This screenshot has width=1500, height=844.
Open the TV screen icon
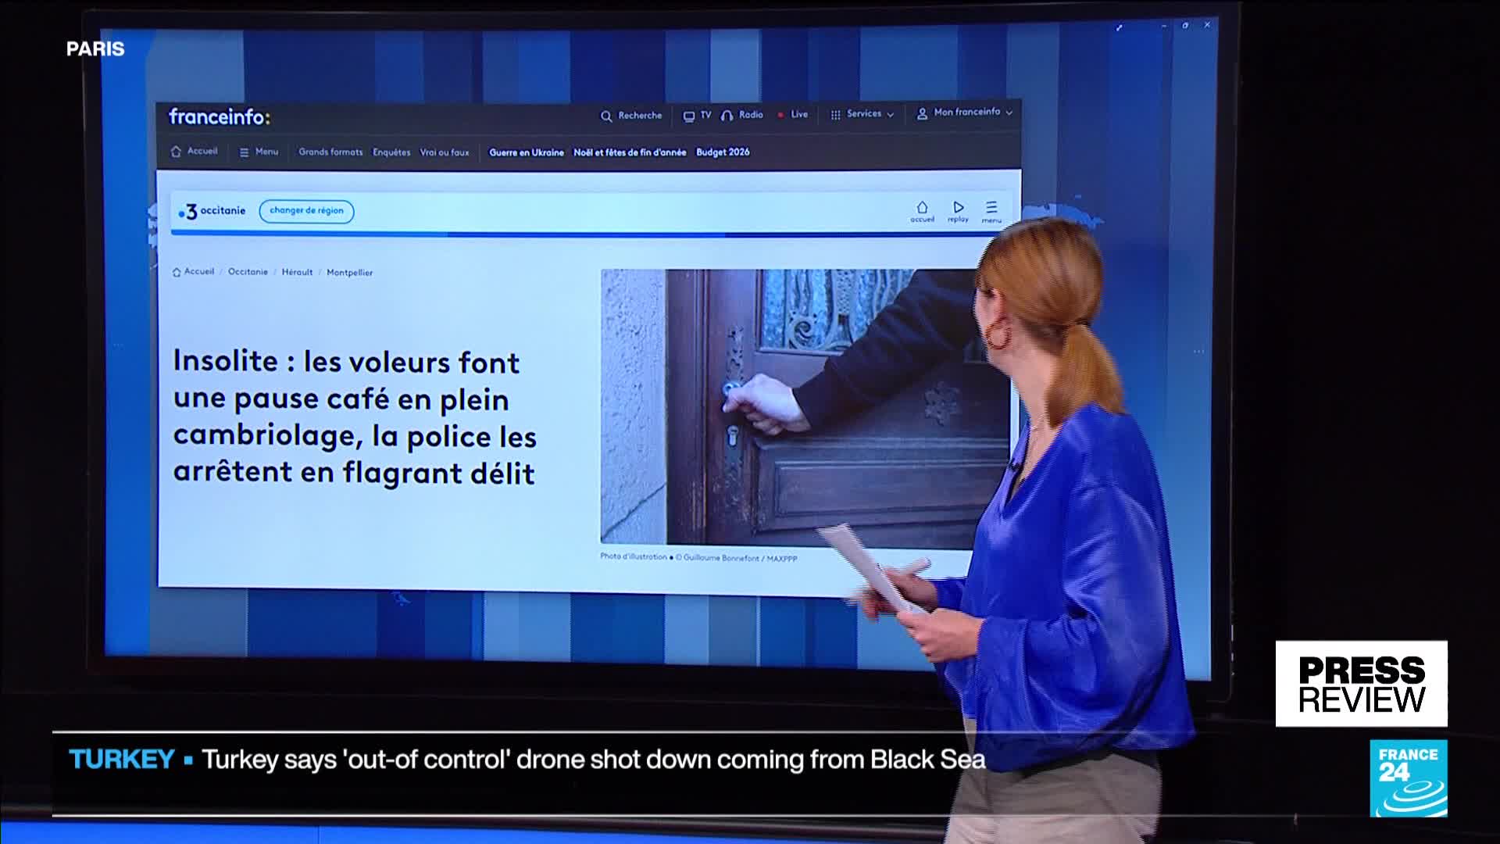tap(689, 116)
